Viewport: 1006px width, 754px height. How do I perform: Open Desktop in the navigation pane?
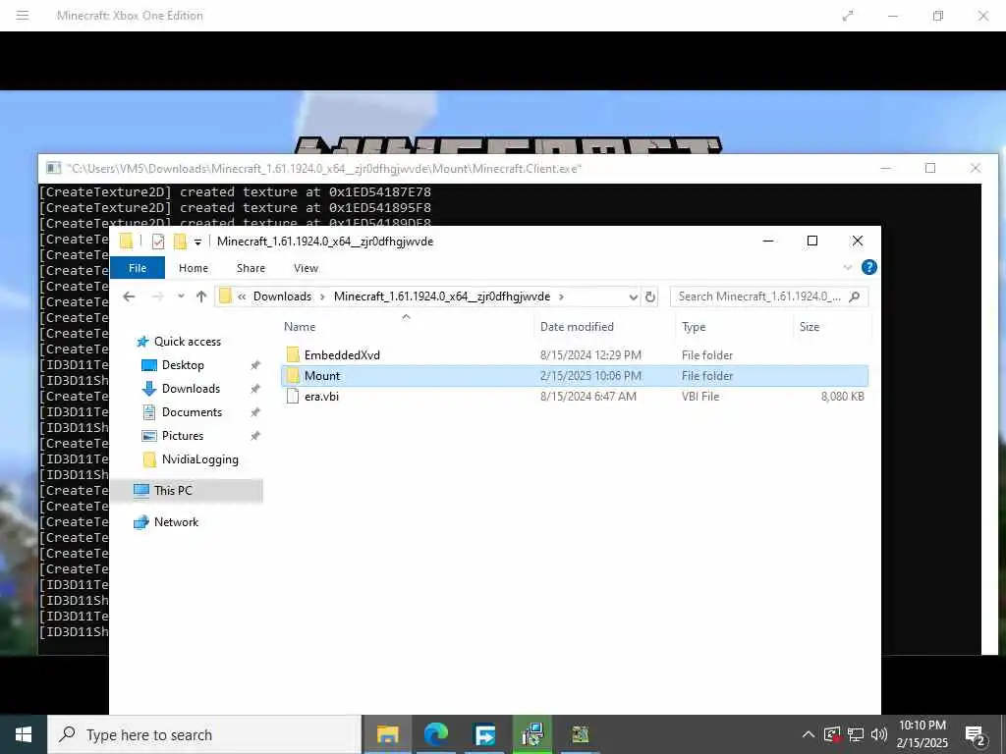pyautogui.click(x=183, y=365)
